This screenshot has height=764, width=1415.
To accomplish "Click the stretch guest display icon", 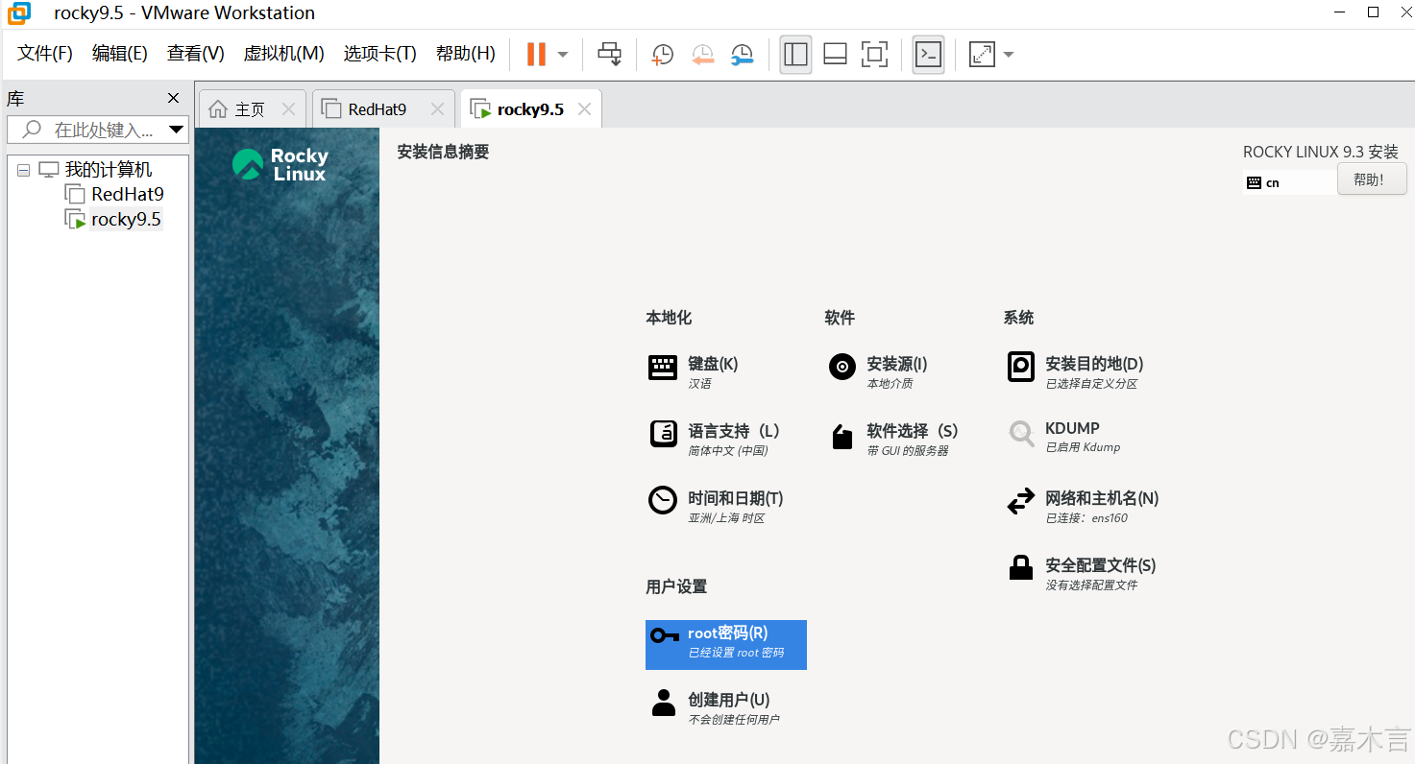I will click(x=982, y=55).
